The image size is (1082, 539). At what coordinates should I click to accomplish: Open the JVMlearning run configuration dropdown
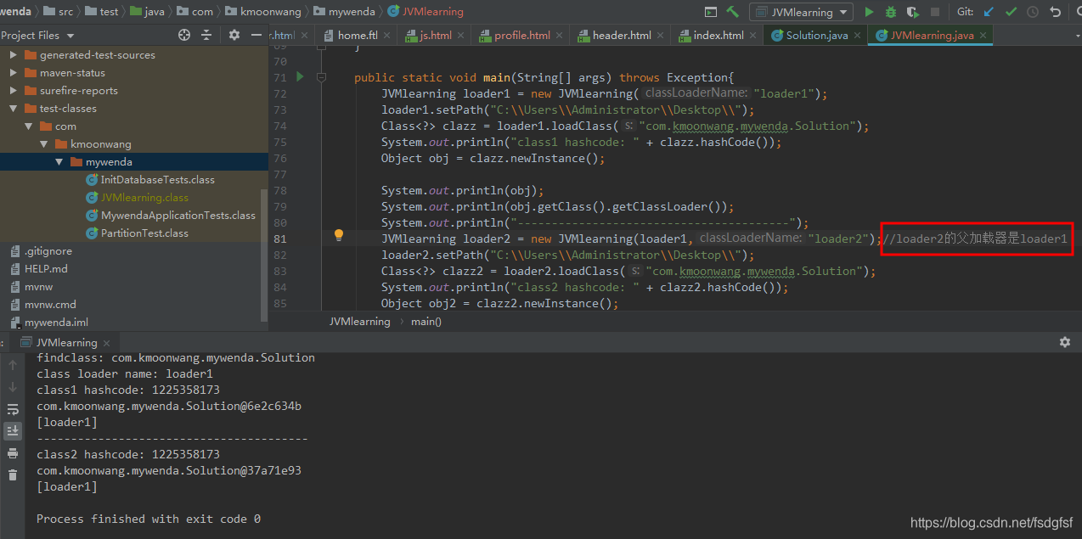pos(801,12)
